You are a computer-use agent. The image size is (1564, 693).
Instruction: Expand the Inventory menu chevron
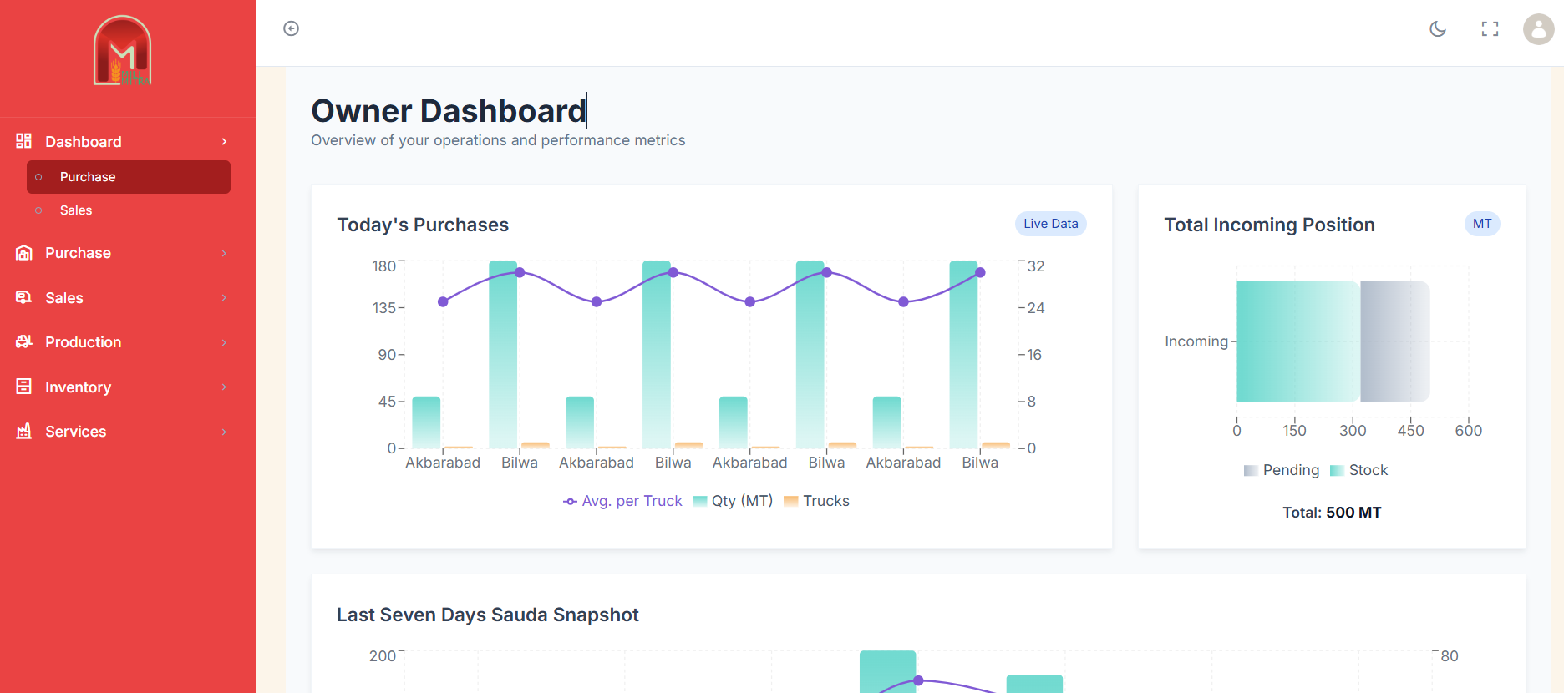pos(224,387)
